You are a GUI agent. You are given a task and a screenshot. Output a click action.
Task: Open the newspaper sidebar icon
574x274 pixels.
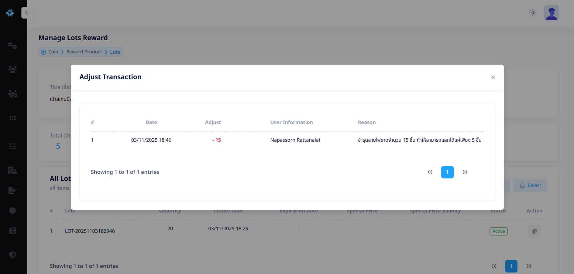(x=12, y=231)
